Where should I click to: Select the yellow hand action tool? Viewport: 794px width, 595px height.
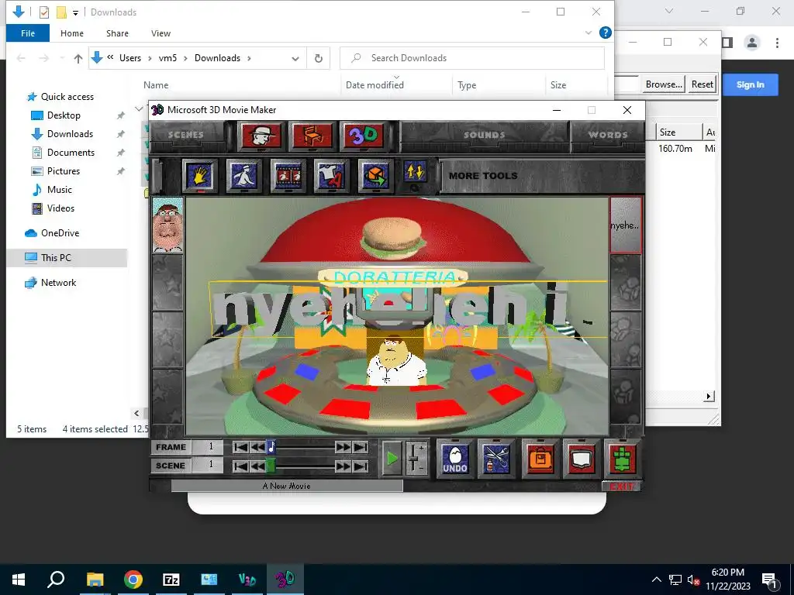coord(199,176)
